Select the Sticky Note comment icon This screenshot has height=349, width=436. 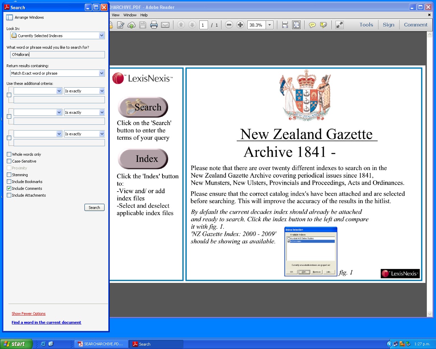click(x=312, y=25)
